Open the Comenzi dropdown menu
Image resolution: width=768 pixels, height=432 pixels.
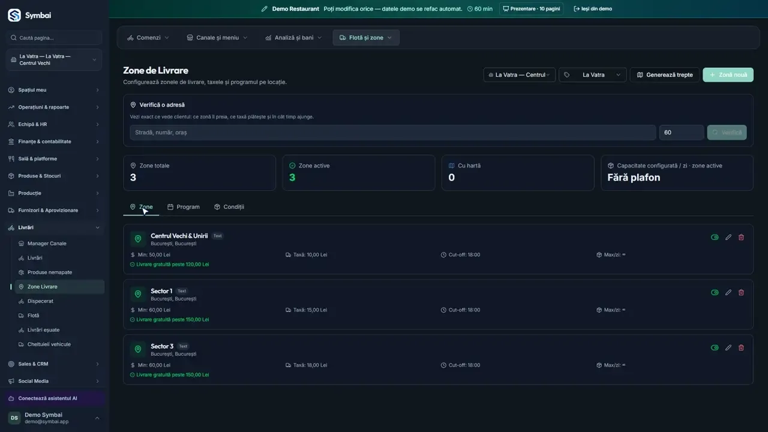(x=148, y=38)
